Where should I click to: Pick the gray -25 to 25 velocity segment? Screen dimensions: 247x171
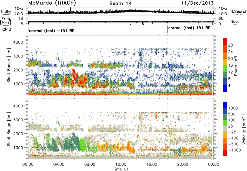pyautogui.click(x=225, y=129)
